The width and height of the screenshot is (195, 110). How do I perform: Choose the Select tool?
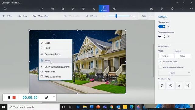tap(7, 16)
